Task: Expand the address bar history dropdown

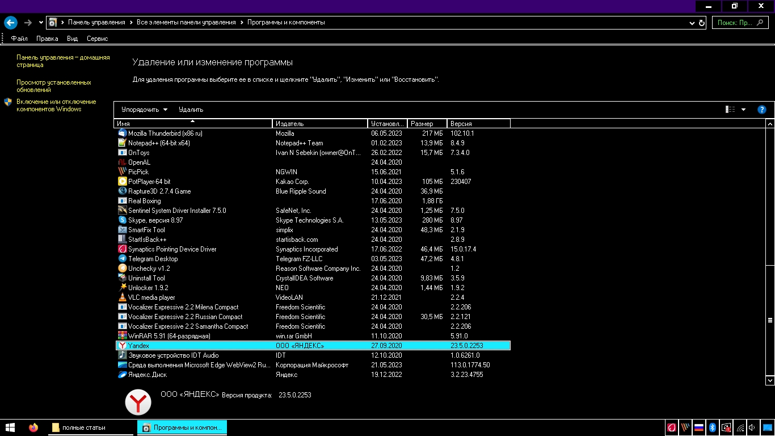Action: pos(692,23)
